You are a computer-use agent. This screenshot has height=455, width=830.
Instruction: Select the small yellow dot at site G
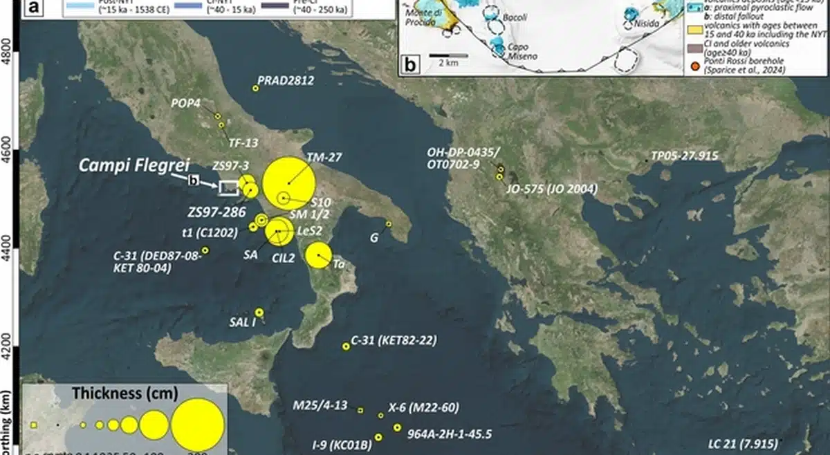(389, 224)
